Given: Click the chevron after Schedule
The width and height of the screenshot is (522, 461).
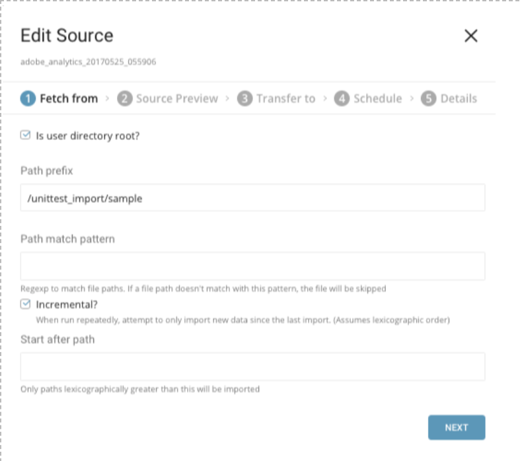Looking at the screenshot, I should [x=412, y=98].
